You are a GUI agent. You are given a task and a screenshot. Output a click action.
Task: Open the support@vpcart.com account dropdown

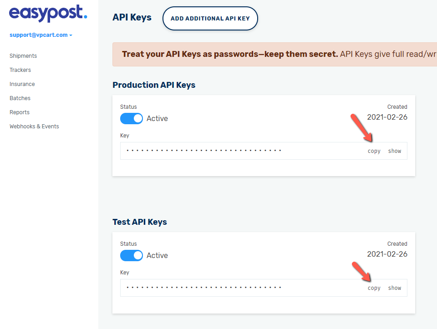pyautogui.click(x=41, y=35)
